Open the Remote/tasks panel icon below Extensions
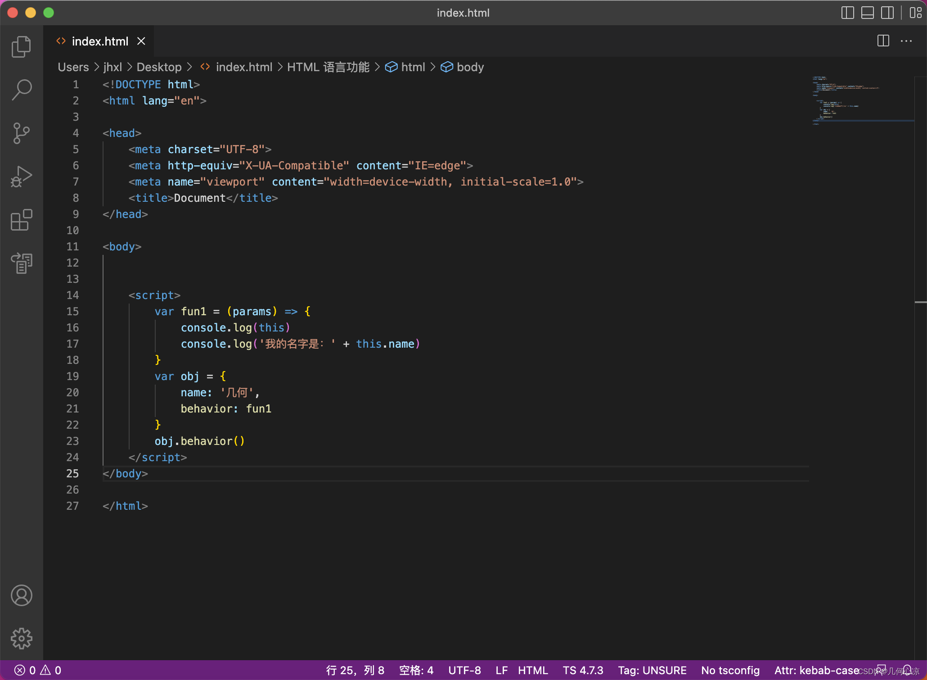 pyautogui.click(x=21, y=263)
